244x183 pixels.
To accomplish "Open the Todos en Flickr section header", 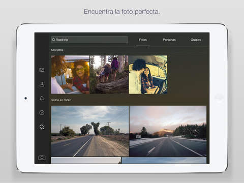I will point(61,100).
